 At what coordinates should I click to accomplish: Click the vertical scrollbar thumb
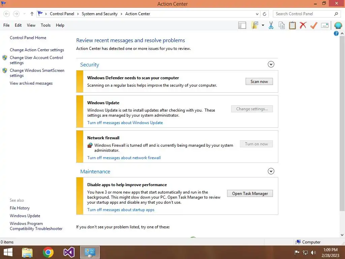click(342, 123)
